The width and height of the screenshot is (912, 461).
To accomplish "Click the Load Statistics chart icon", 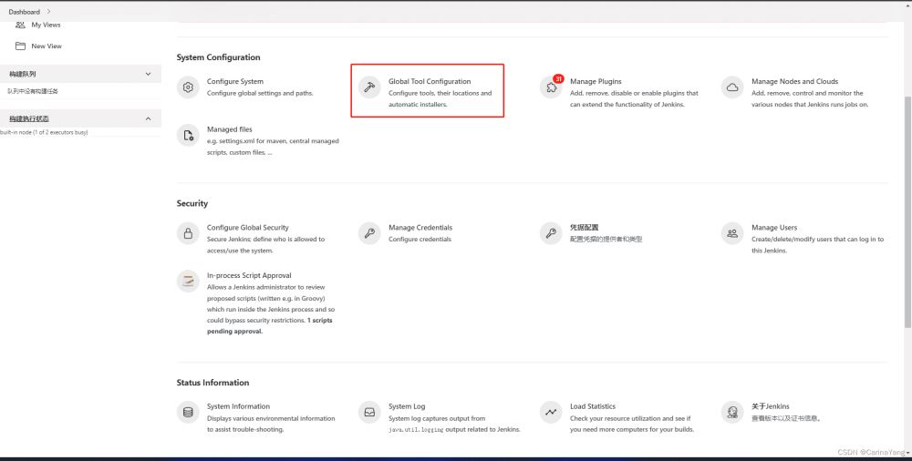I will (x=551, y=412).
